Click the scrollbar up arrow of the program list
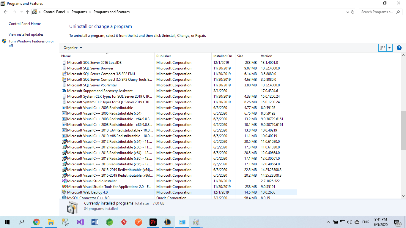 (x=403, y=56)
